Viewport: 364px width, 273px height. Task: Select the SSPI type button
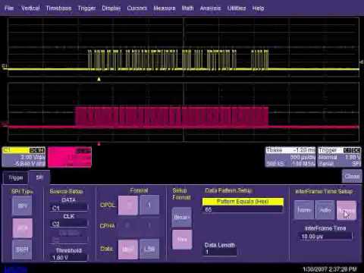coord(22,249)
